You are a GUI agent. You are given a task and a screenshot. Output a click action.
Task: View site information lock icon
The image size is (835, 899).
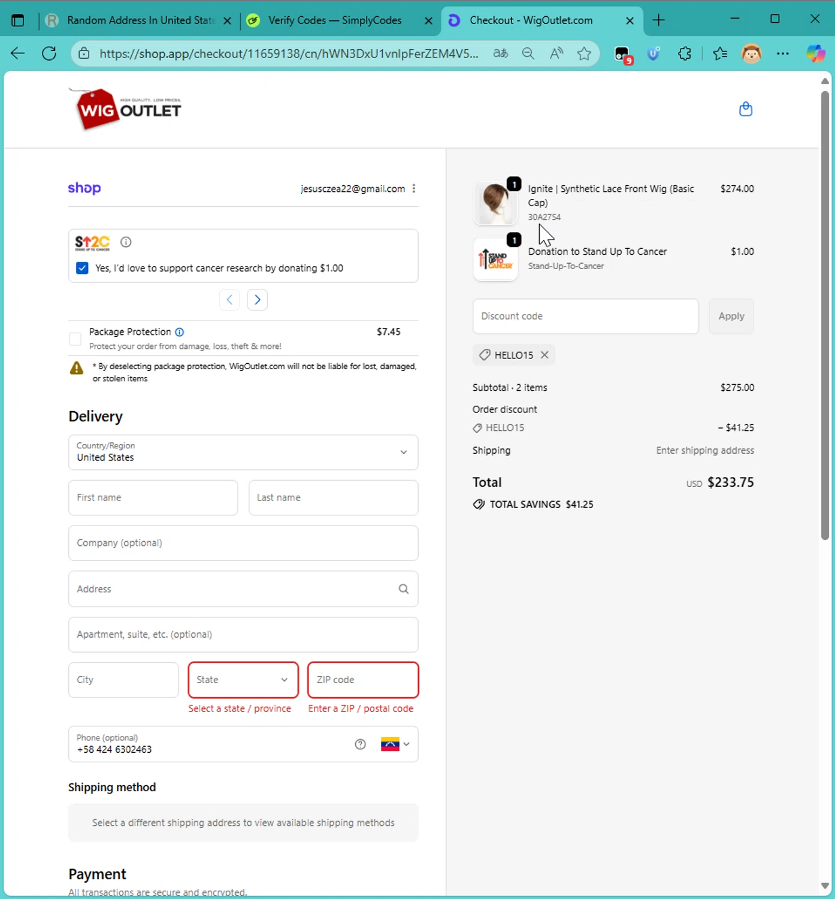84,53
